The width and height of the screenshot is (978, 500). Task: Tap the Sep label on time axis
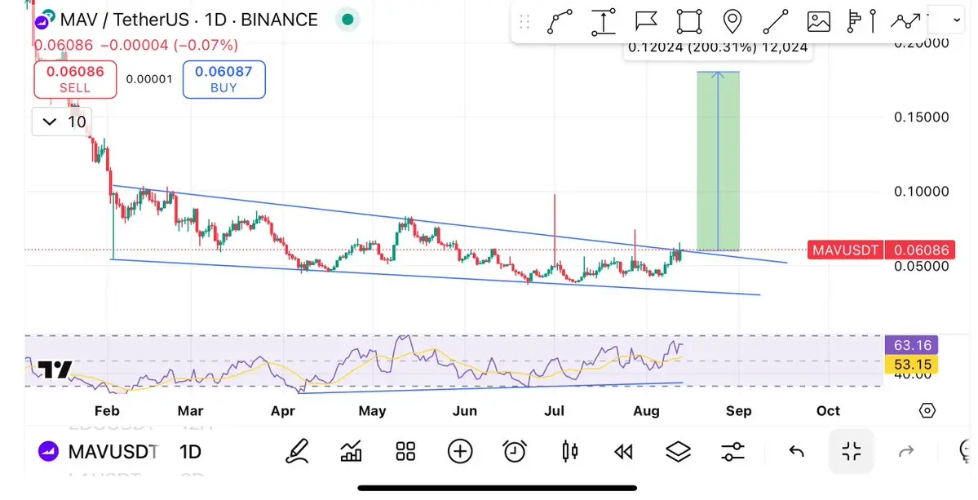point(738,411)
